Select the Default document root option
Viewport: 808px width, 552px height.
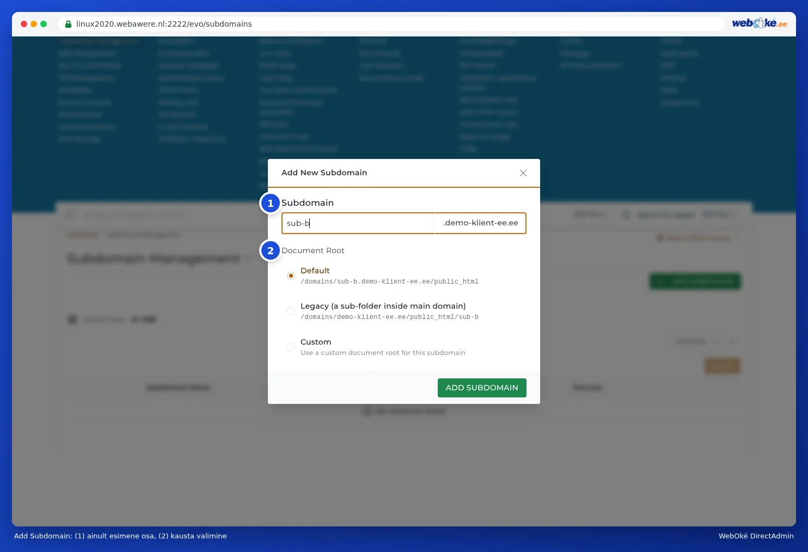(x=291, y=276)
